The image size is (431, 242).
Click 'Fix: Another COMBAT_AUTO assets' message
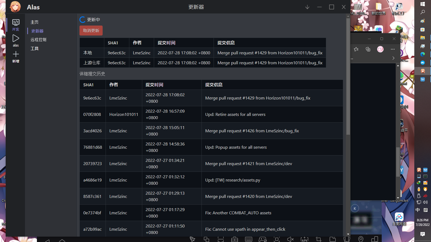pyautogui.click(x=238, y=213)
